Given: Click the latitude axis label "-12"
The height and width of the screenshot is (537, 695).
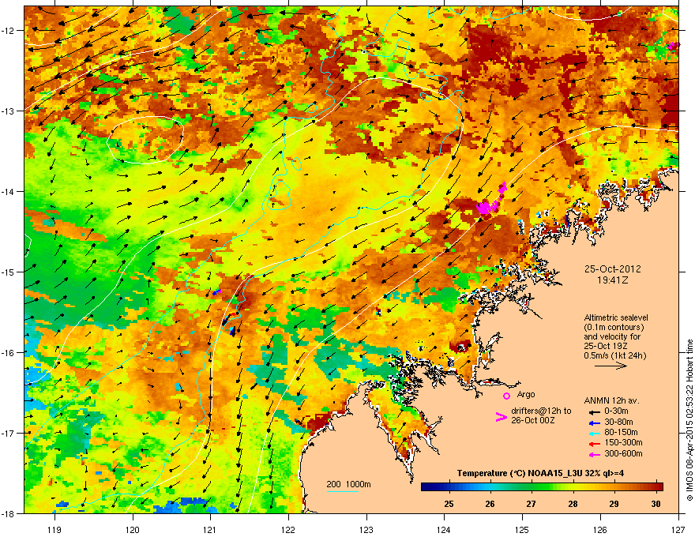Looking at the screenshot, I should pos(8,30).
